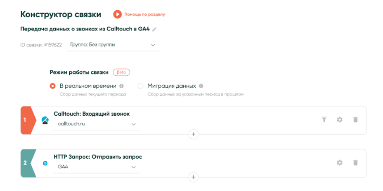383x191 pixels.
Task: Click the pencil icon to edit the name
Action: click(x=155, y=29)
